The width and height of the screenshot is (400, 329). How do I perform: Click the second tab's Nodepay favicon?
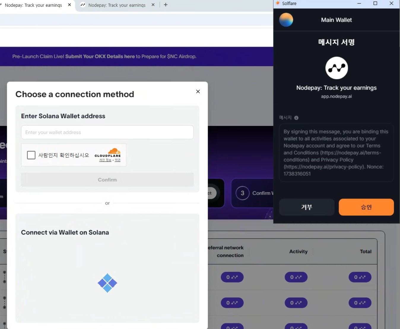(x=83, y=5)
